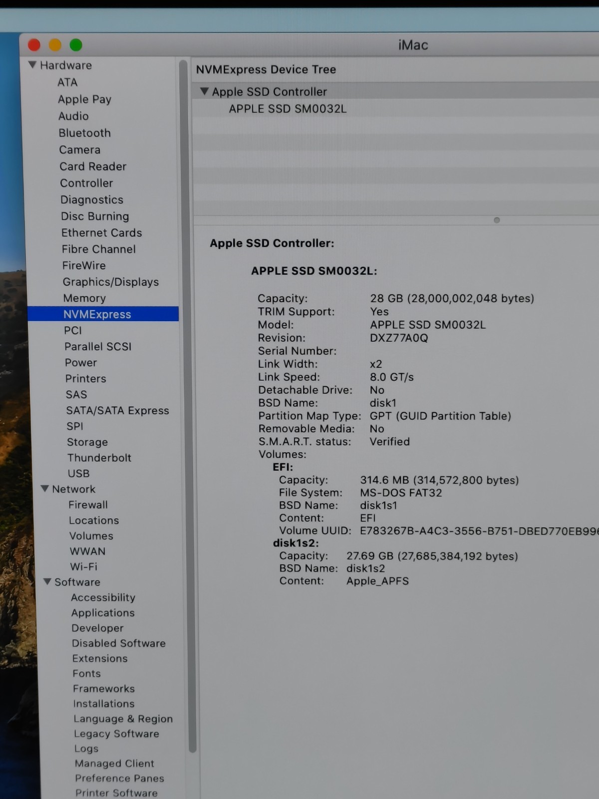Open SATA/SATA Express entry
Screen dimensions: 599x799
pyautogui.click(x=117, y=410)
